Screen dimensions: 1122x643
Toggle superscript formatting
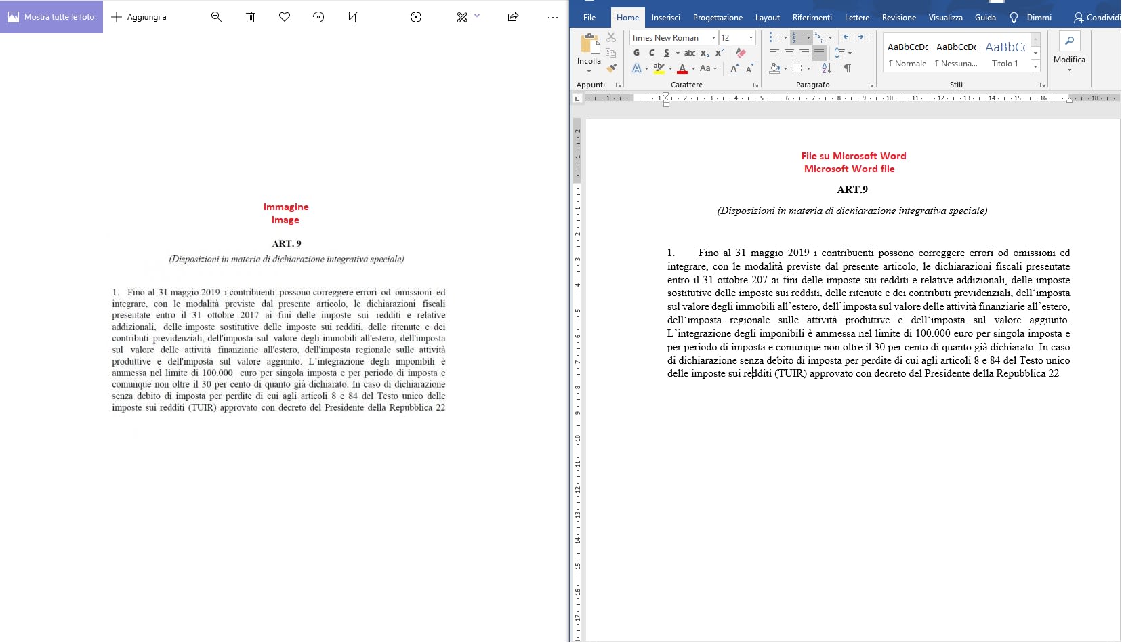pyautogui.click(x=720, y=53)
